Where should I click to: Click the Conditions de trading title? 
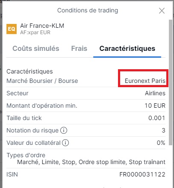click(x=88, y=10)
